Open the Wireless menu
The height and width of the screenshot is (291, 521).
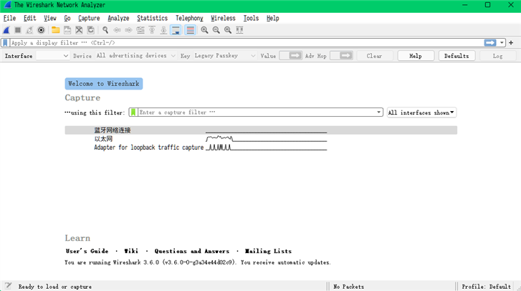tap(224, 18)
